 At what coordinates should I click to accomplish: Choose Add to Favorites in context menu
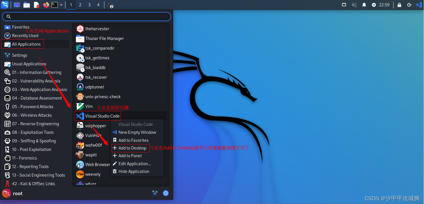(137, 140)
